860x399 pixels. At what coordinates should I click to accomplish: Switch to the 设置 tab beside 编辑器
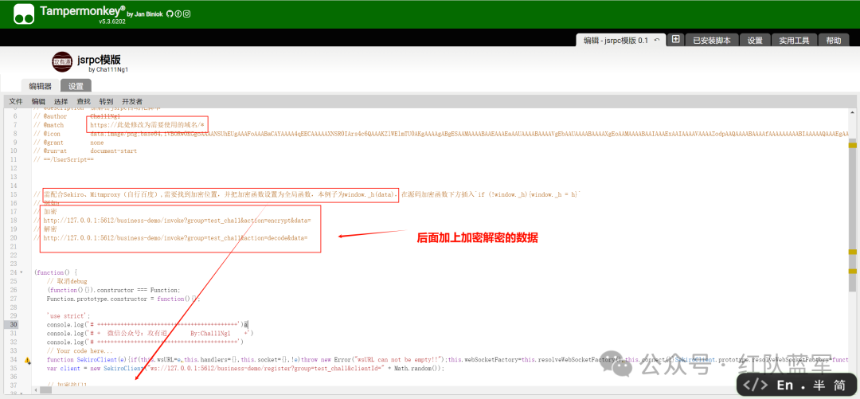coord(76,86)
